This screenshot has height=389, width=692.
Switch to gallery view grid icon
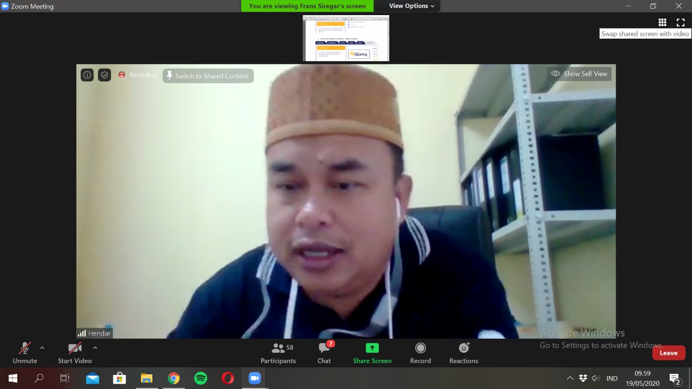click(662, 22)
